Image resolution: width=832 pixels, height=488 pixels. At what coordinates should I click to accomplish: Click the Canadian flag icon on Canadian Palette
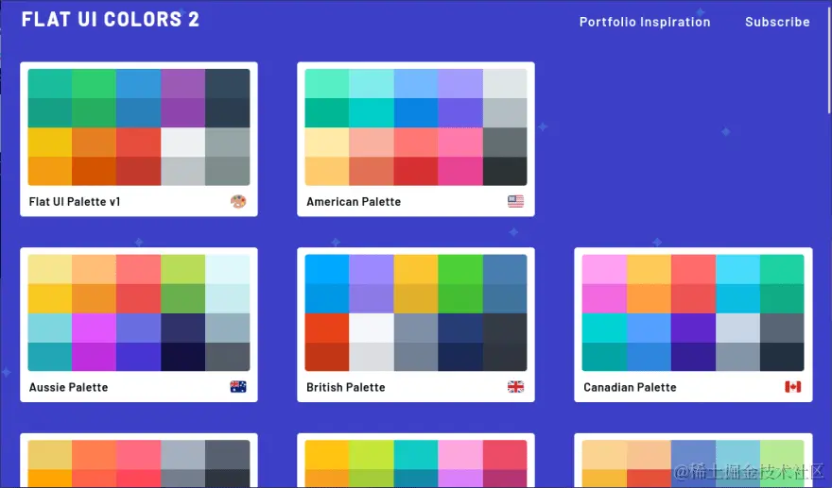click(x=792, y=387)
